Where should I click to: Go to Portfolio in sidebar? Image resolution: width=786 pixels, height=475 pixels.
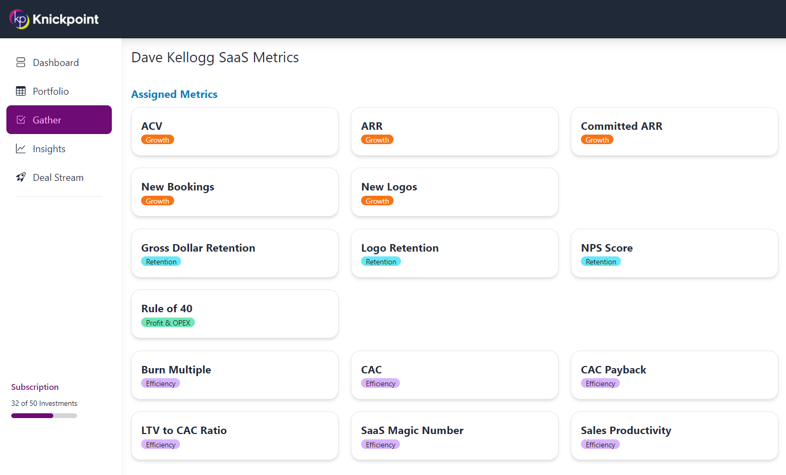59,91
